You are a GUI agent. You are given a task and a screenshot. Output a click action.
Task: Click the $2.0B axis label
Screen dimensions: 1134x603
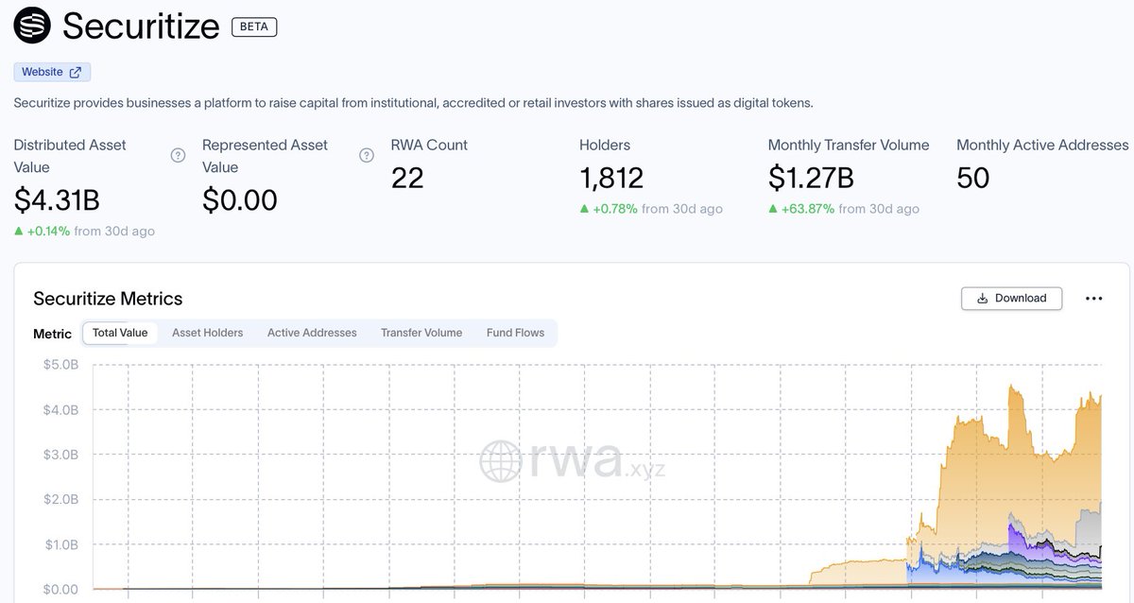(61, 500)
